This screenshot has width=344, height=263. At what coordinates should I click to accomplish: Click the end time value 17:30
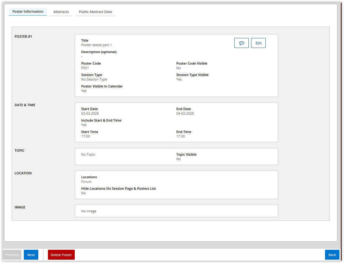pyautogui.click(x=181, y=136)
